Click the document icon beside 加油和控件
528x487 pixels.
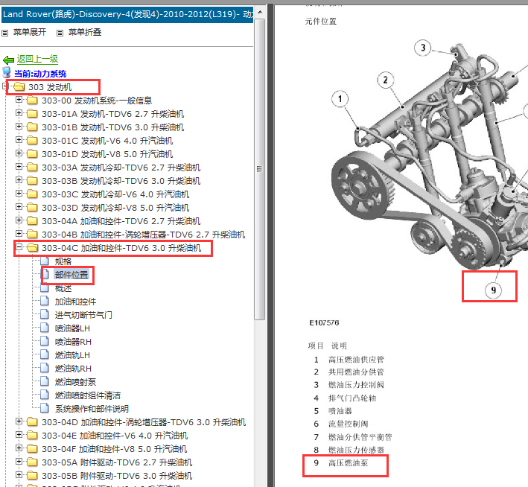click(x=45, y=301)
